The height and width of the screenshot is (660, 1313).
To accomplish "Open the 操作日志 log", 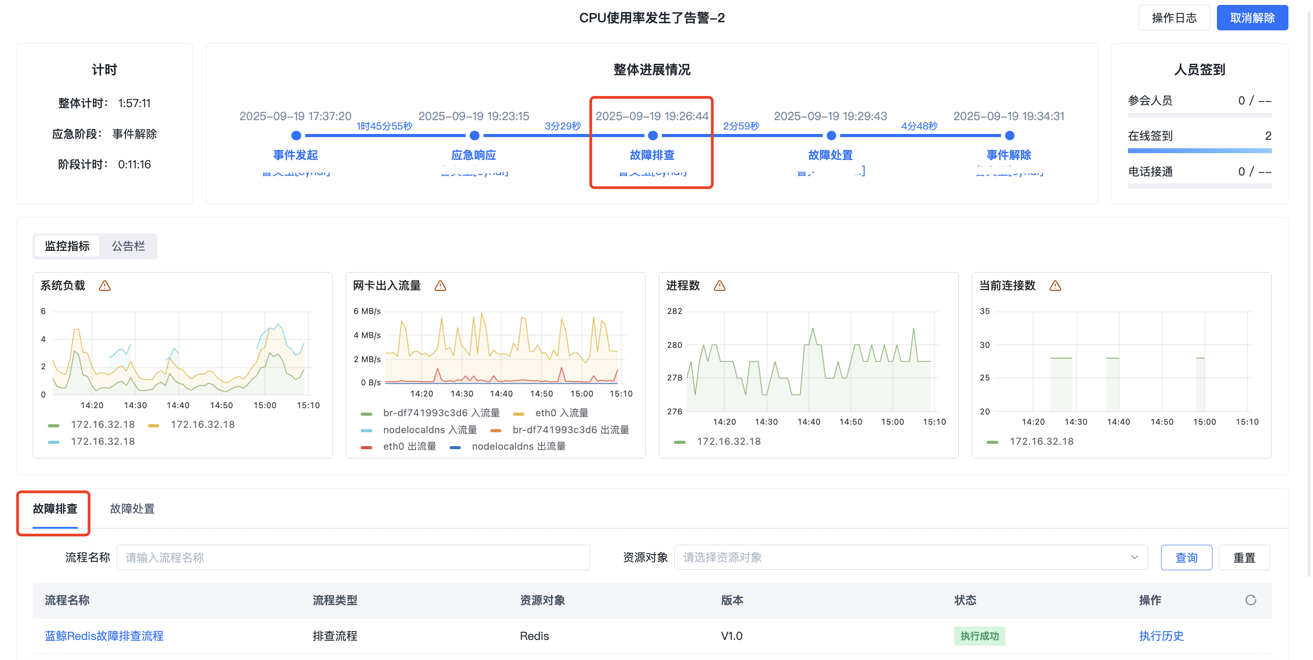I will [1174, 18].
